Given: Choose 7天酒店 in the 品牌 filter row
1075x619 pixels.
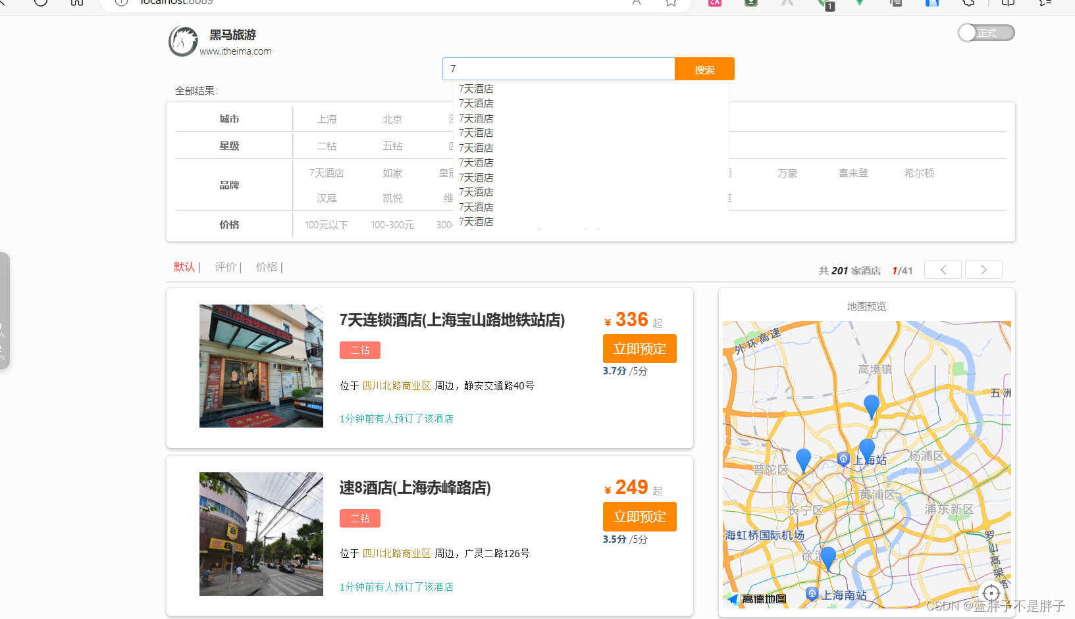Looking at the screenshot, I should (327, 173).
